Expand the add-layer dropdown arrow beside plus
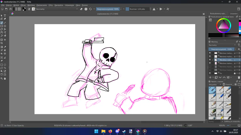Image resolution: width=241 pixels, height=135 pixels. point(213,77)
